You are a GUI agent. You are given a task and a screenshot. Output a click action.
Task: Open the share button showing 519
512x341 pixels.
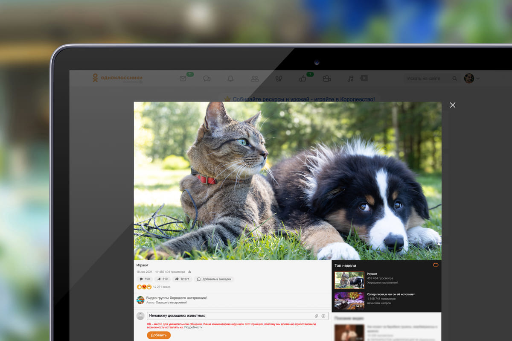click(x=163, y=279)
